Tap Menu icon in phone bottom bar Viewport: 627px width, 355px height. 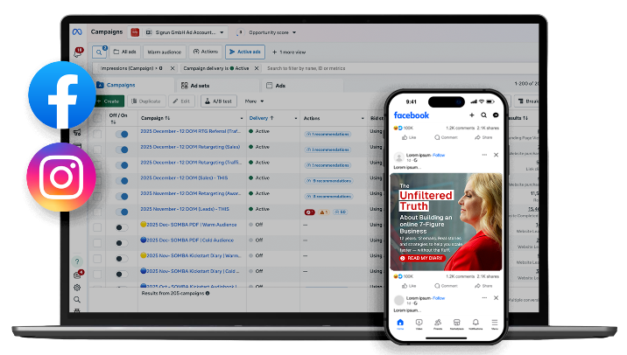[x=495, y=324]
